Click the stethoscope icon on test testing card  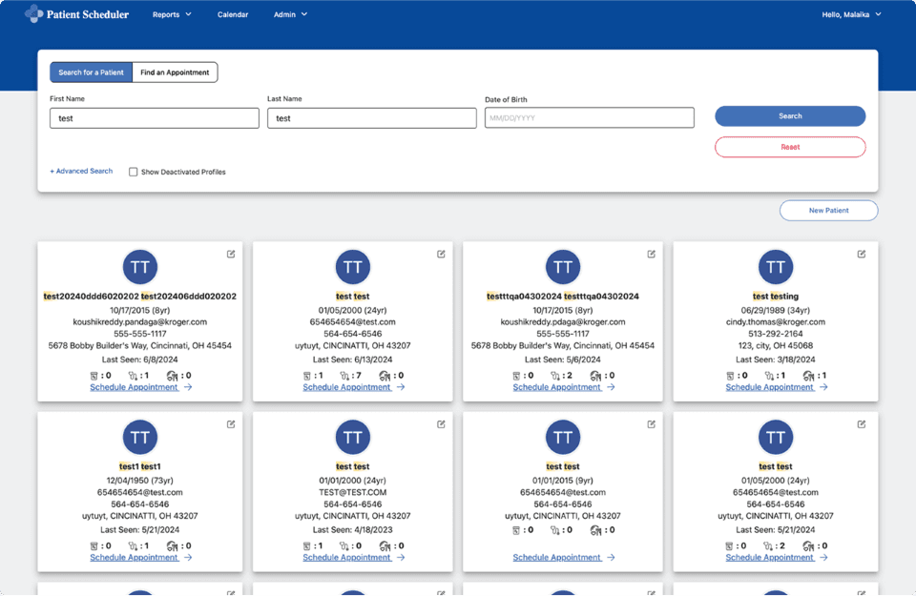click(769, 376)
